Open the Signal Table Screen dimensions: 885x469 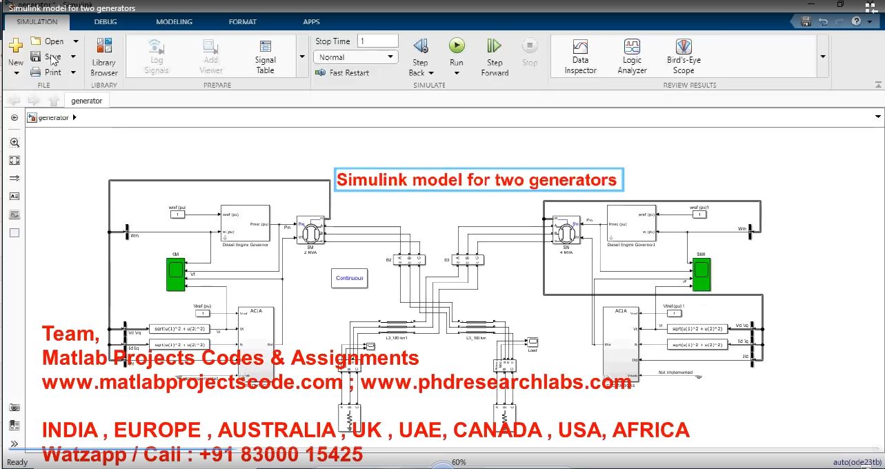pos(266,57)
